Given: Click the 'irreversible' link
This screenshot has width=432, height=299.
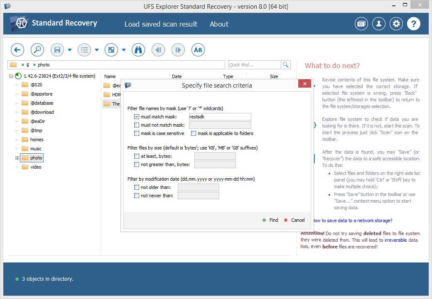Looking at the screenshot, I should (395, 240).
